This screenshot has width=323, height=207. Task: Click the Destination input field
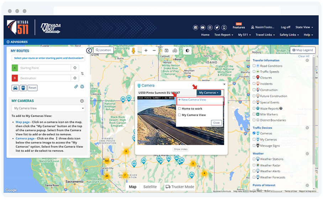(x=44, y=78)
